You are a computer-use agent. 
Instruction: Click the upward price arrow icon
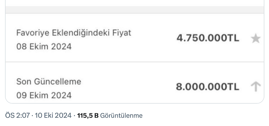point(256,87)
